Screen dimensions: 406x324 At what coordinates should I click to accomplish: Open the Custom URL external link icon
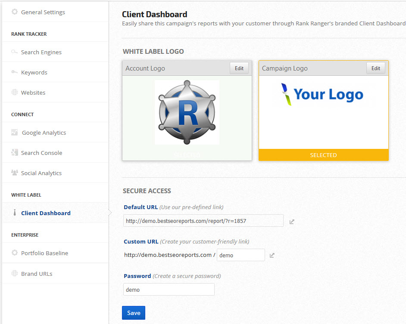[x=272, y=255]
